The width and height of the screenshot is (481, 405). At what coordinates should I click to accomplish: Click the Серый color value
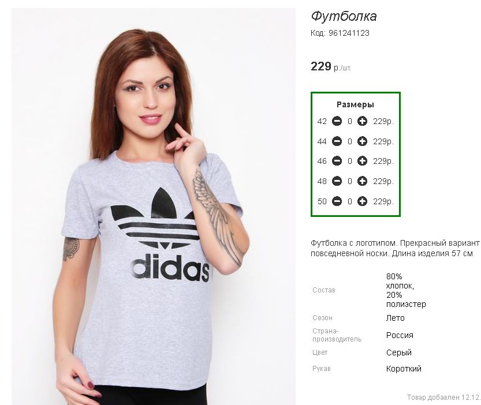[399, 352]
